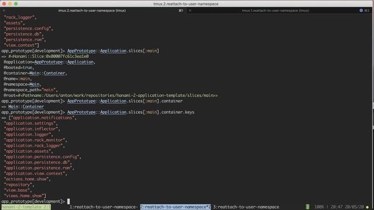Image resolution: width=374 pixels, height=210 pixels.
Task: Click the yellow dot at status bar end
Action: pyautogui.click(x=368, y=207)
